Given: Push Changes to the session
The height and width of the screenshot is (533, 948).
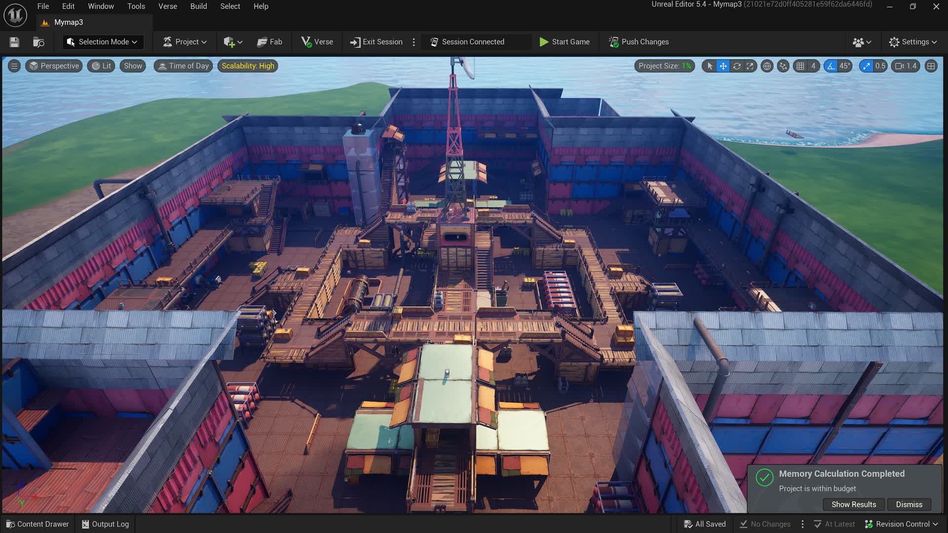Looking at the screenshot, I should point(639,42).
